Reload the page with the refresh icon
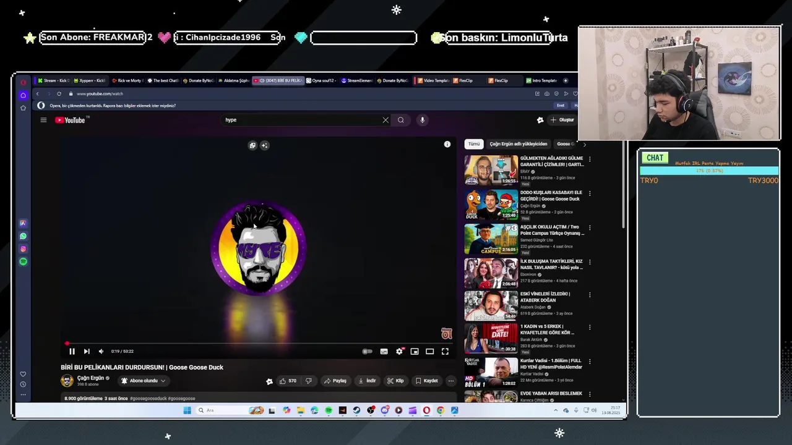This screenshot has width=792, height=445. [59, 94]
